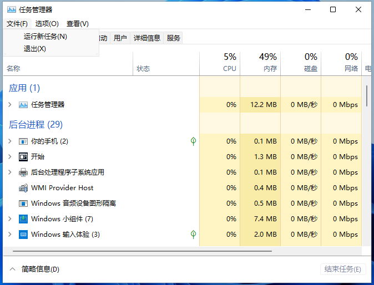Open the 选项(O) menu

[x=47, y=24]
